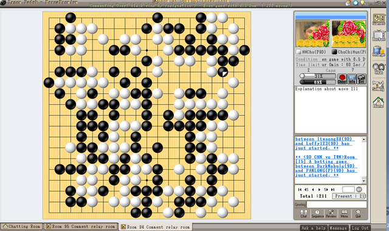The image size is (389, 231).
Task: Jump to the first move
Action: [x=300, y=190]
